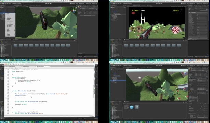Switch to the Console tab in the bottom-right Unity window
The image size is (210, 123).
pyautogui.click(x=120, y=101)
